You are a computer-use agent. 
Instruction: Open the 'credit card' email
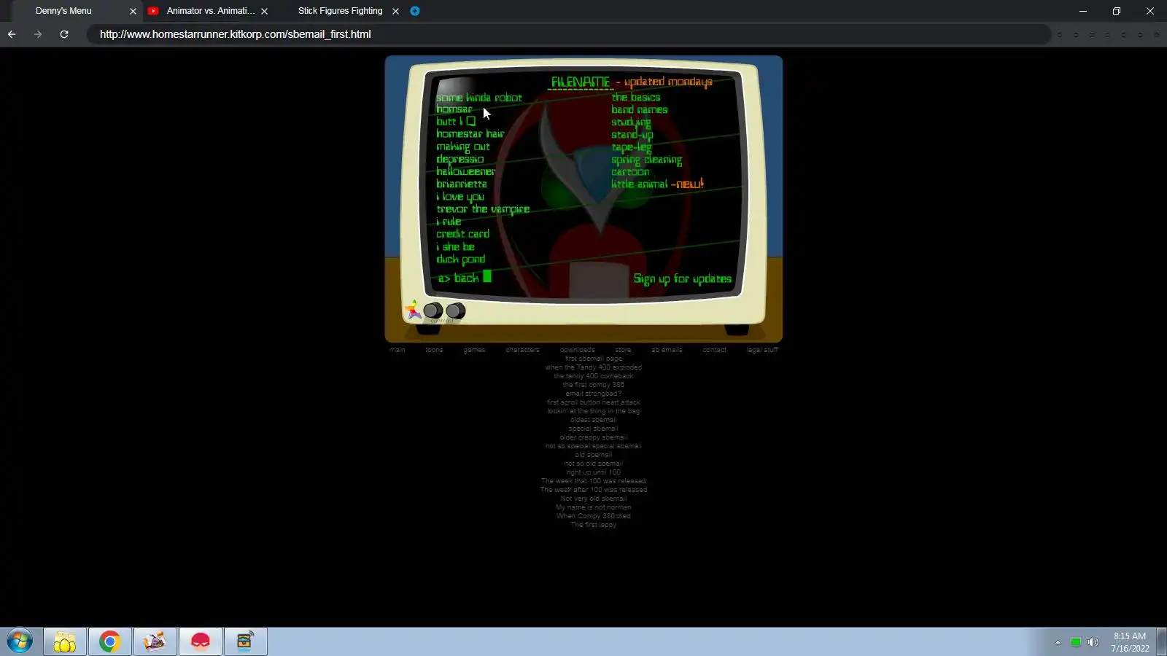463,234
